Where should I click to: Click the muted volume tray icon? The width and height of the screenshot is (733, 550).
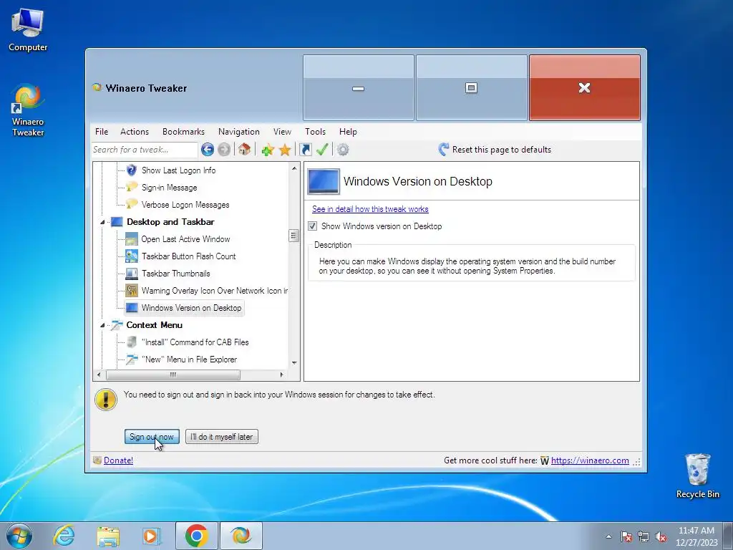[661, 537]
